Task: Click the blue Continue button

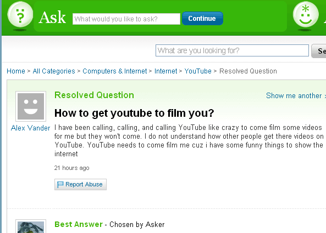Action: 202,19
